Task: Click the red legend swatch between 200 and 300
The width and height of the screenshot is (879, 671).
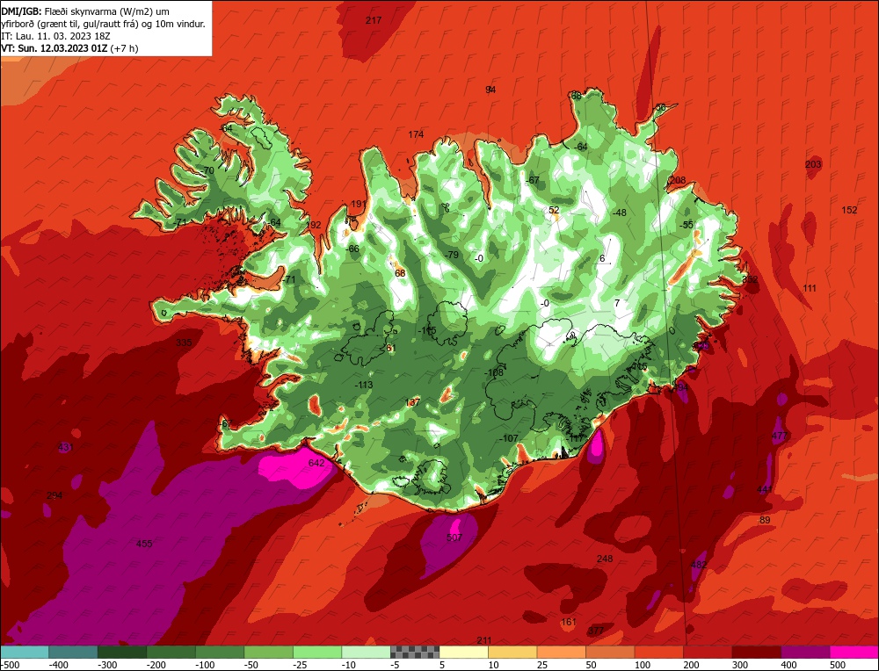Action: (707, 652)
